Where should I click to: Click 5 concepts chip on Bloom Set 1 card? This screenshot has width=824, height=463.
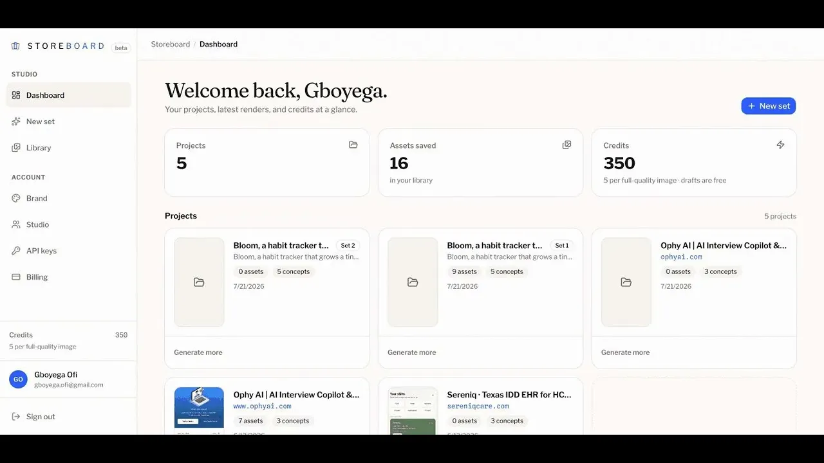point(507,271)
